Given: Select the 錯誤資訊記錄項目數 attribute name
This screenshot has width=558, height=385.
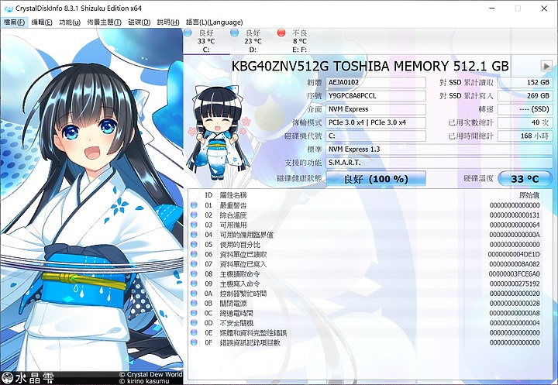Looking at the screenshot, I should pyautogui.click(x=250, y=342).
